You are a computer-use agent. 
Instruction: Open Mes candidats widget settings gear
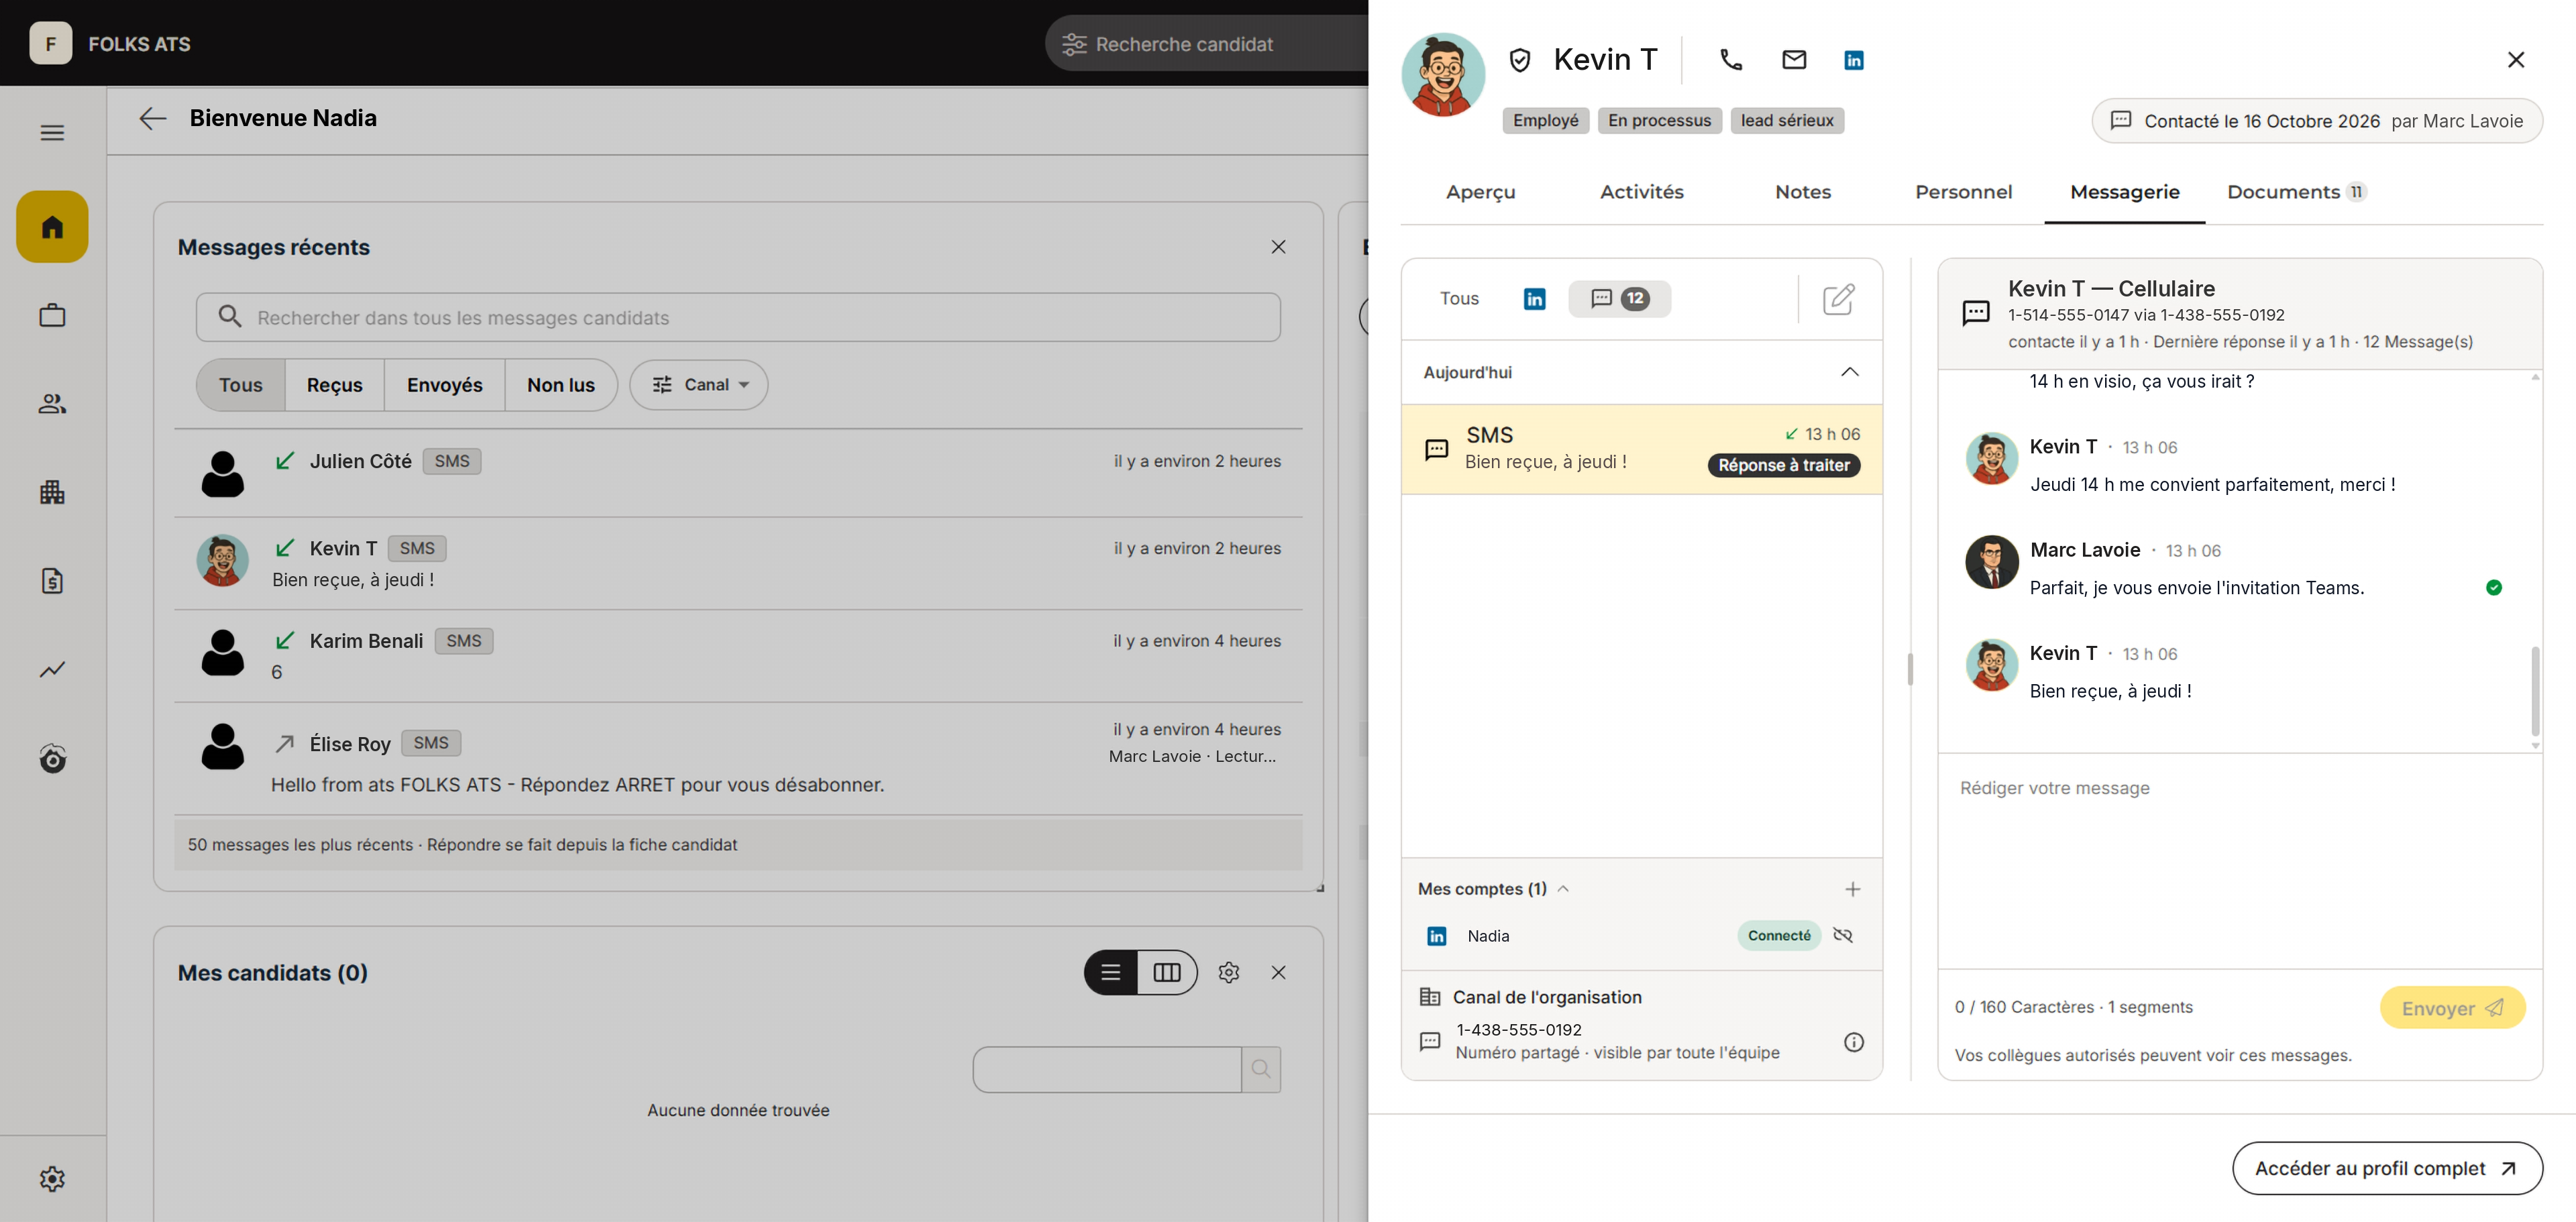click(1229, 973)
